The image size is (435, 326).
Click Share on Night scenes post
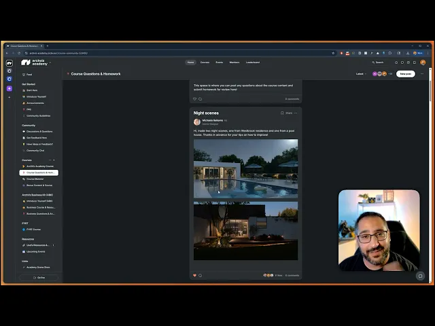[289, 113]
